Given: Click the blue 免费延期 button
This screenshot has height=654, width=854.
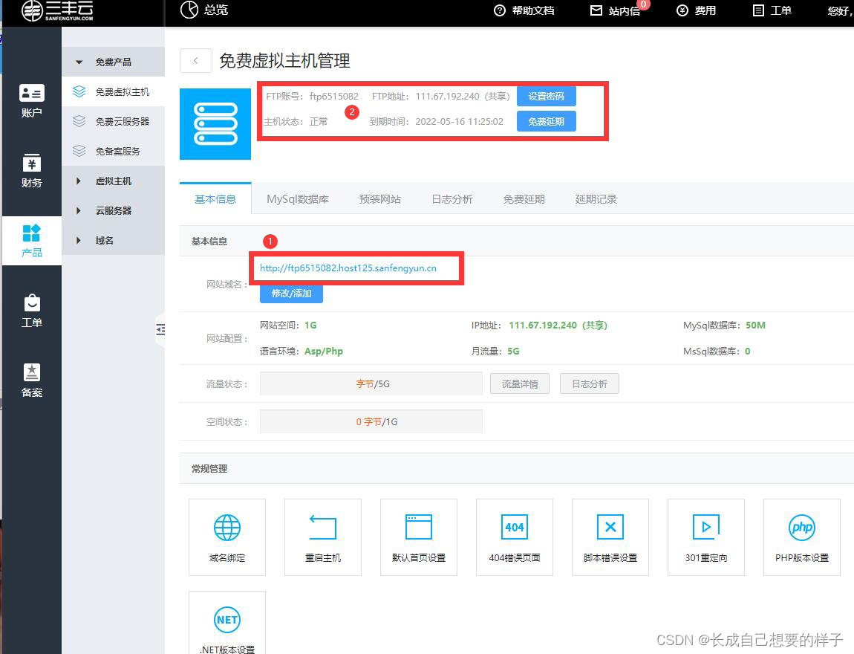Looking at the screenshot, I should (x=547, y=121).
